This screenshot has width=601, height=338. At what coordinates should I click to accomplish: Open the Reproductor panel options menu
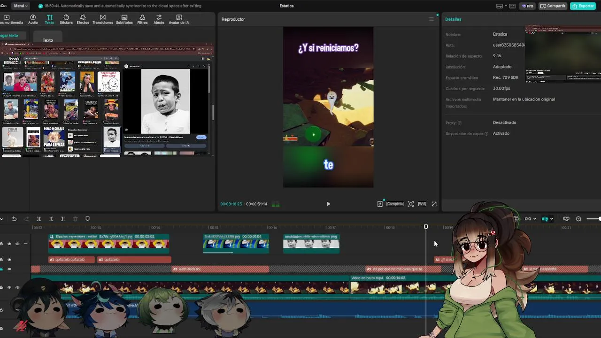(x=431, y=19)
